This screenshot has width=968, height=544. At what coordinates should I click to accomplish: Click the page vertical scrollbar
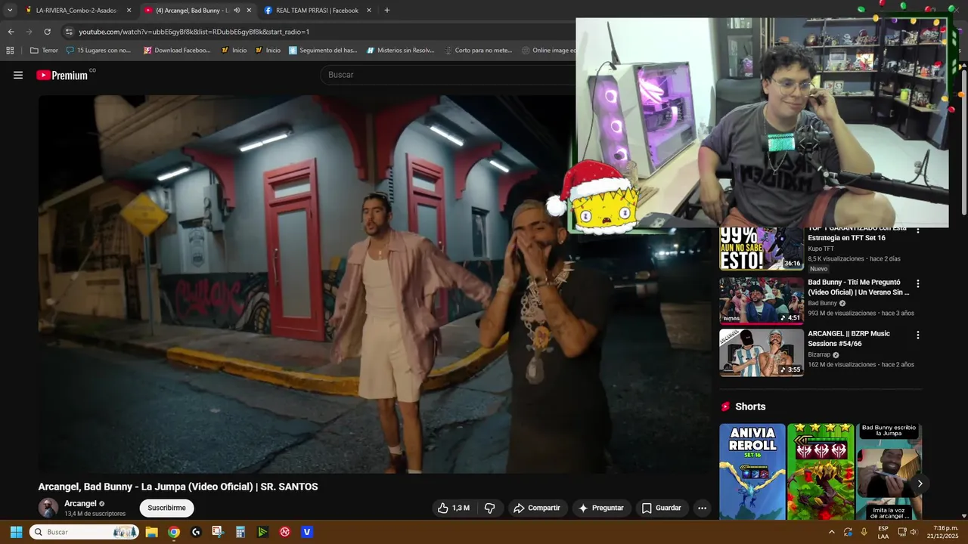pos(963,144)
